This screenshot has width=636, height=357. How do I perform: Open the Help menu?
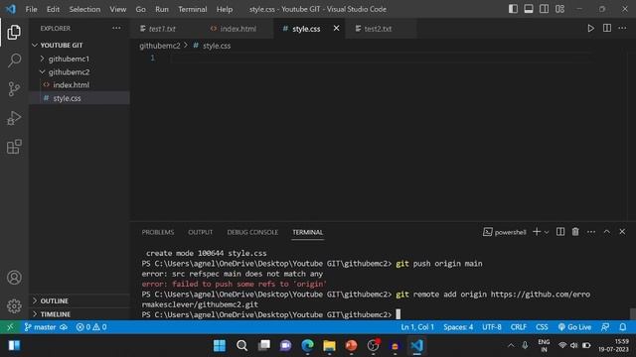pos(225,9)
